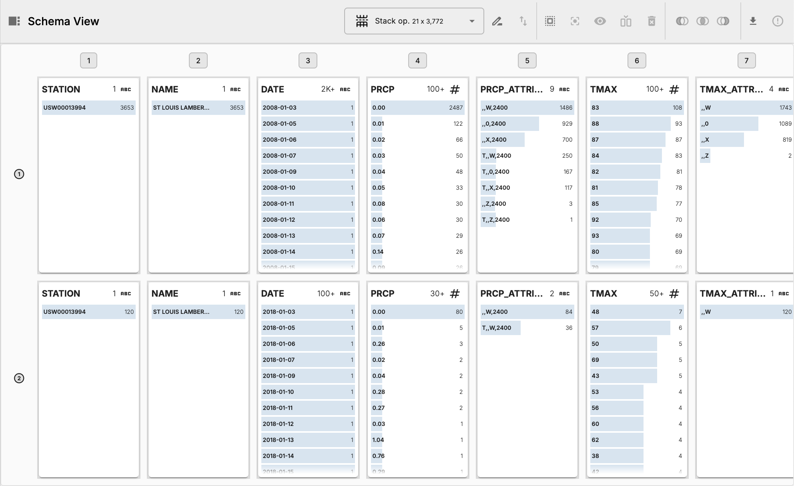Select TMAX_ATTR value ,,Z row

click(x=746, y=156)
